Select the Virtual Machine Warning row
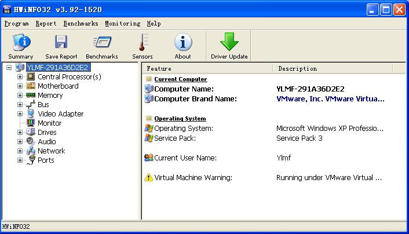This screenshot has width=409, height=234. [193, 178]
